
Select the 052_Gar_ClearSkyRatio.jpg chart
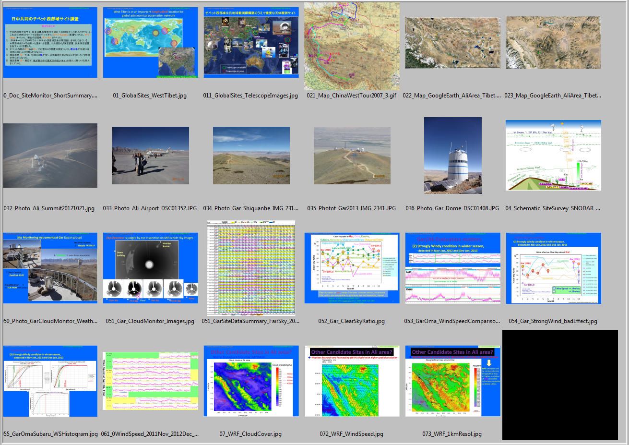coord(351,268)
